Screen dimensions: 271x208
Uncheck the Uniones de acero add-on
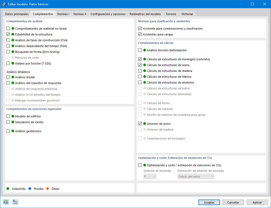point(139,123)
